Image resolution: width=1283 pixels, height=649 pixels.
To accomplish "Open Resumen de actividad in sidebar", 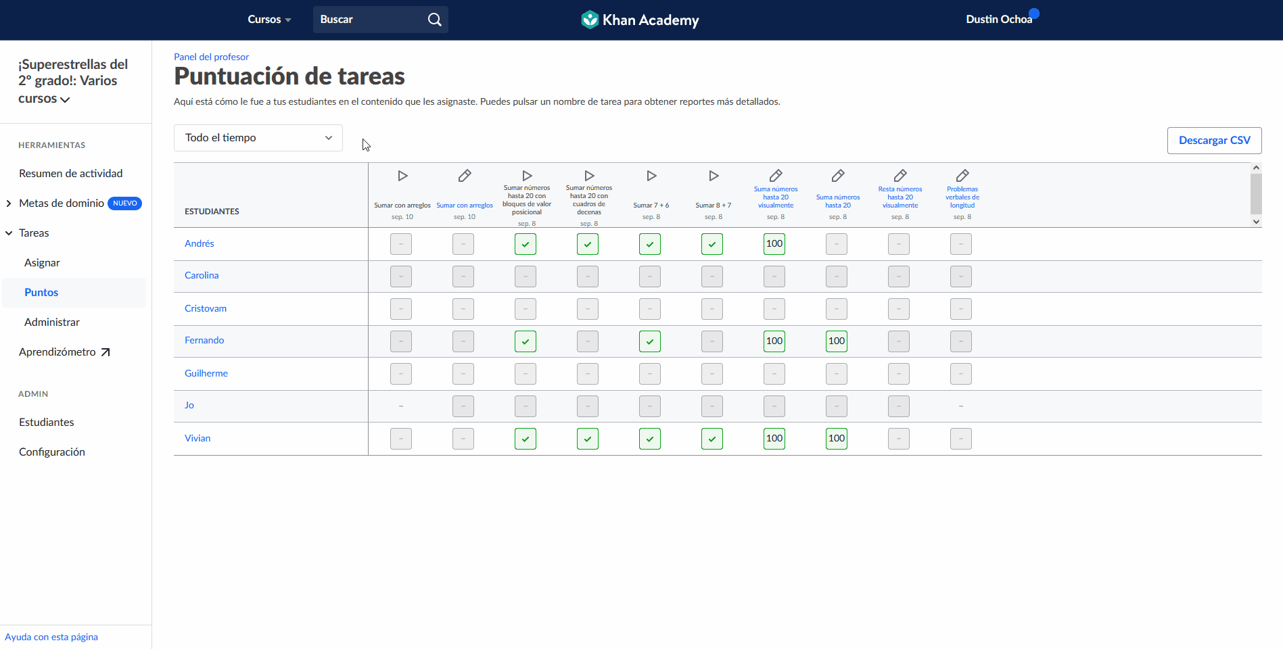I will tap(71, 174).
